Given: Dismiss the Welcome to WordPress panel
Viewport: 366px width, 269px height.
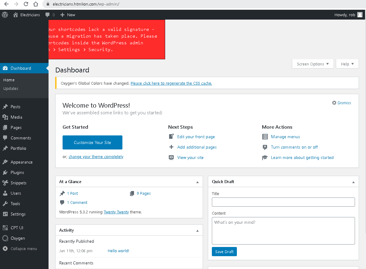Looking at the screenshot, I should click(x=342, y=103).
